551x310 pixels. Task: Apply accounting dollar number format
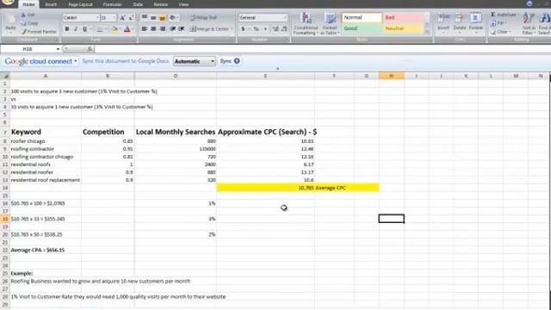[243, 29]
